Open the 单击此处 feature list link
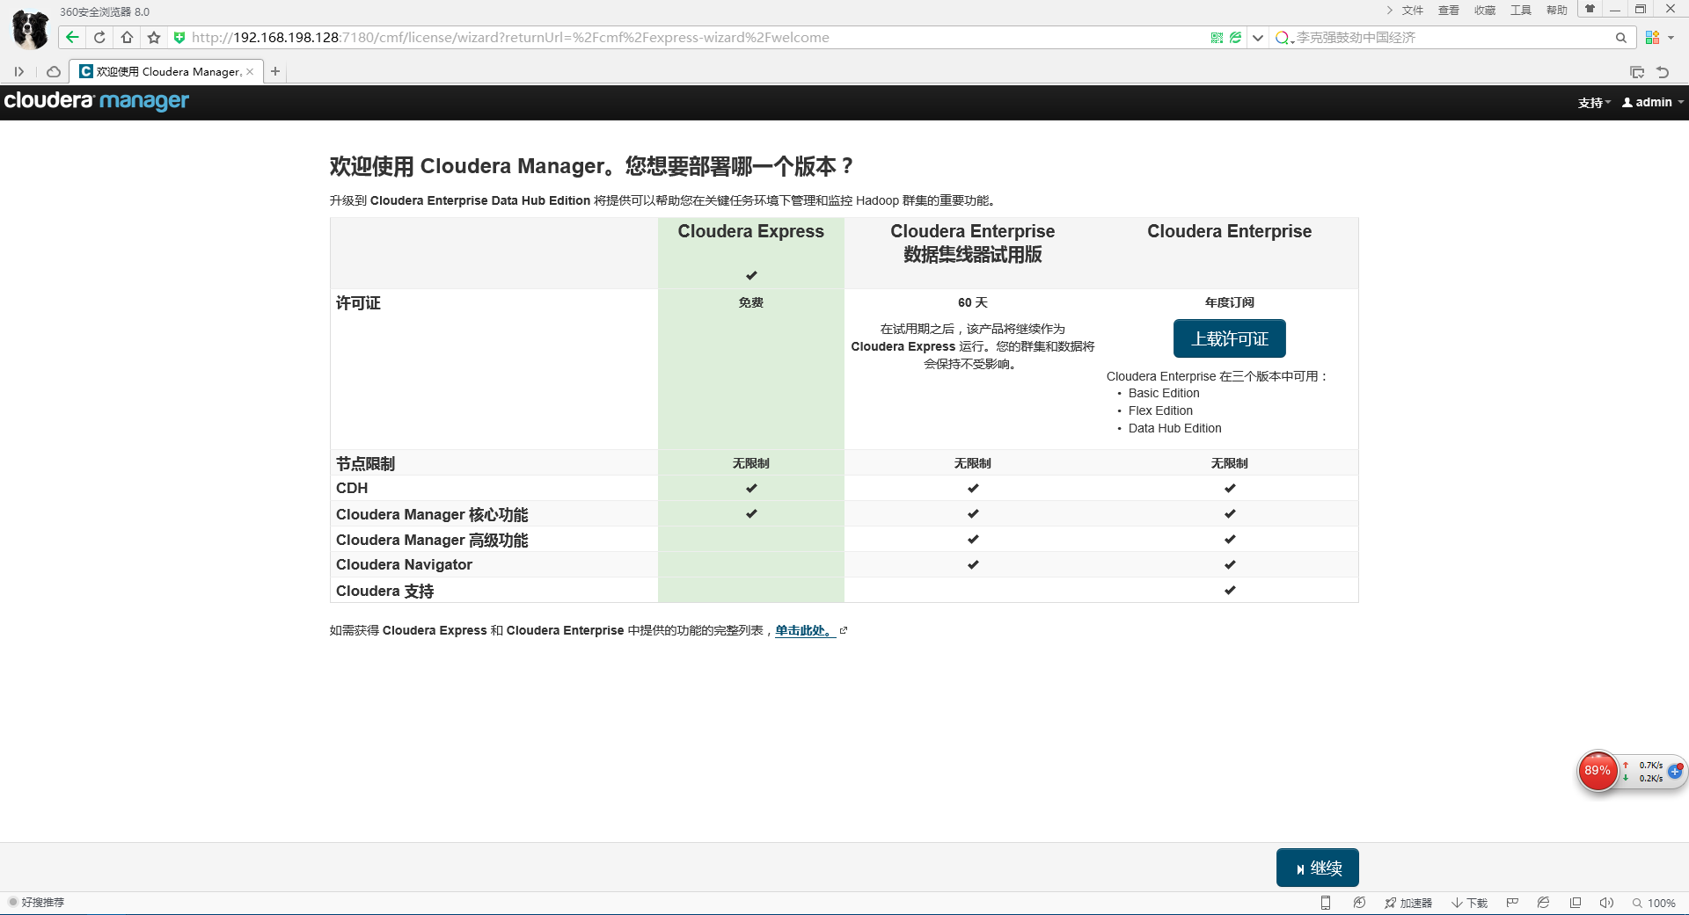This screenshot has height=915, width=1689. coord(805,630)
